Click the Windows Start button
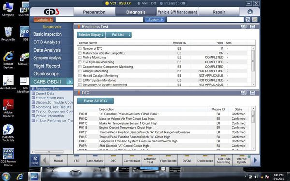 pos(6,177)
